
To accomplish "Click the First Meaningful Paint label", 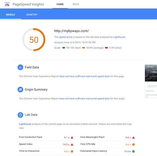I will pyautogui.click(x=92, y=137).
